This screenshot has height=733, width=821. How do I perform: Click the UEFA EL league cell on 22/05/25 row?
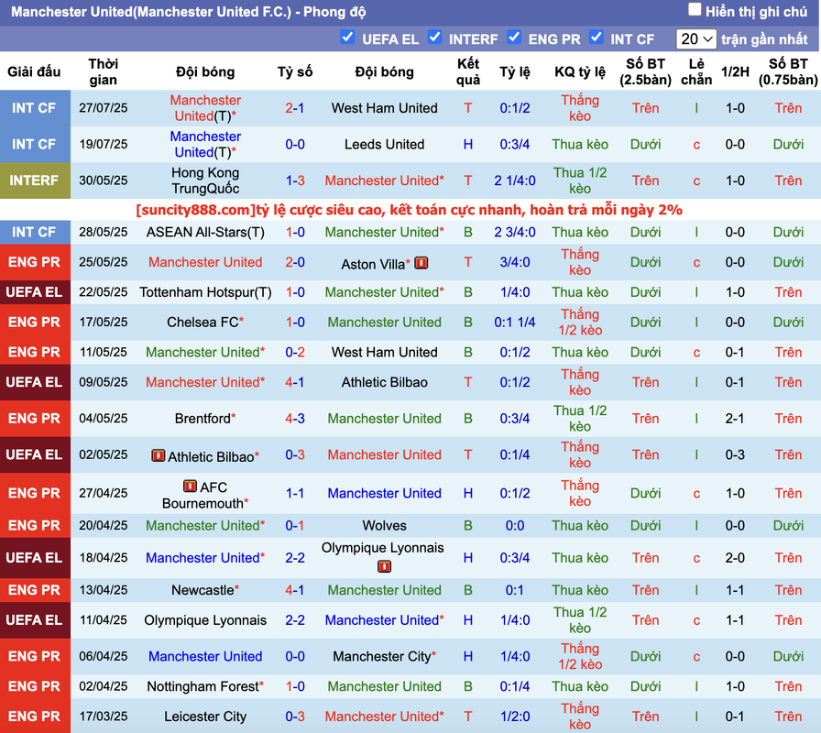[x=35, y=292]
